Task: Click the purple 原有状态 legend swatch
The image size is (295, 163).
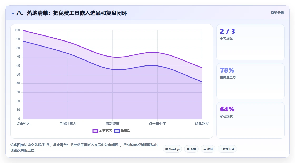Action: click(95, 131)
